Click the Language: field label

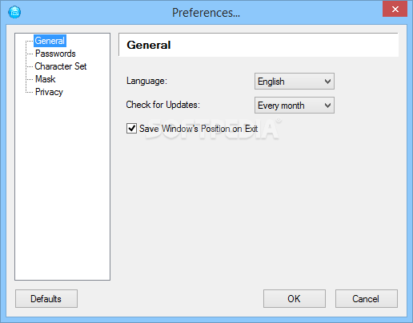point(146,81)
